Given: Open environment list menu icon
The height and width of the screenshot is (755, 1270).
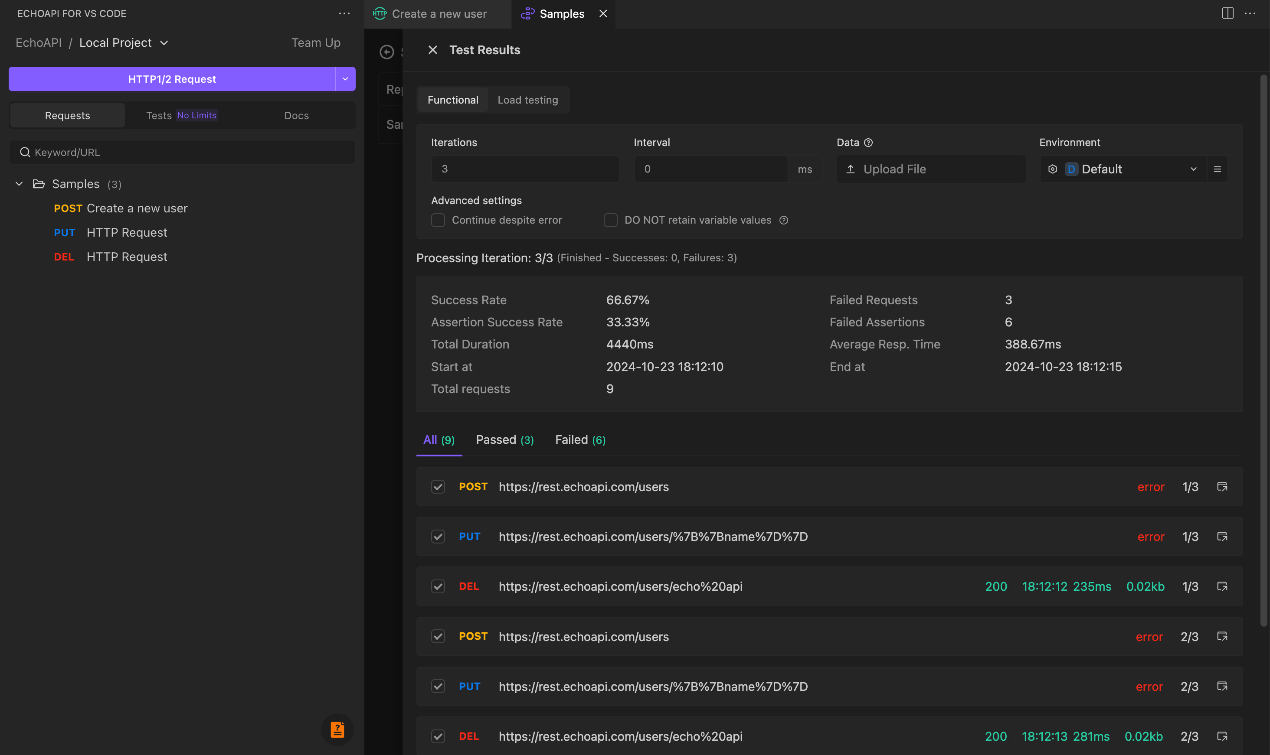Looking at the screenshot, I should point(1217,169).
